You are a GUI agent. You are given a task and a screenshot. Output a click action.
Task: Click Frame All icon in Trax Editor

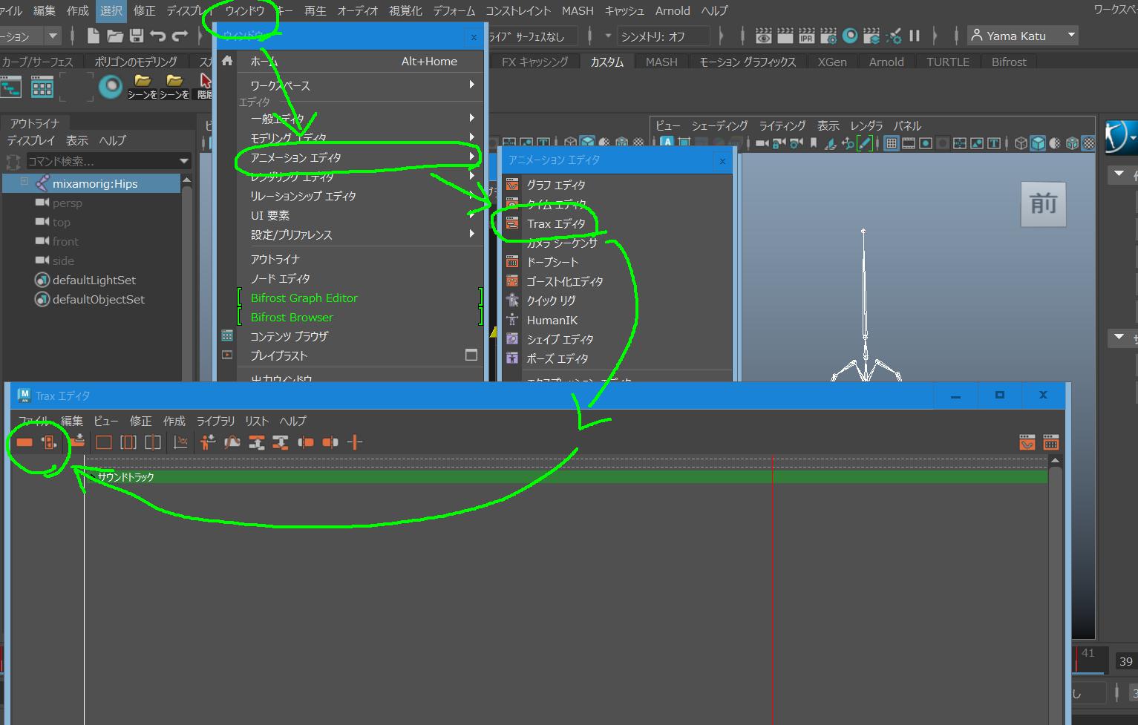click(104, 442)
